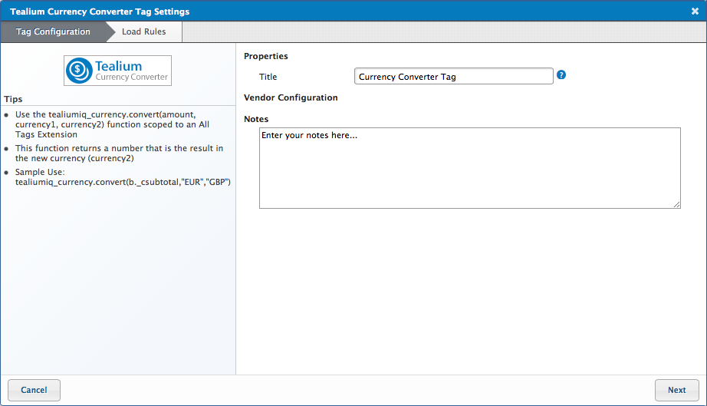Click the help icon beside Title field
707x406 pixels.
point(561,75)
